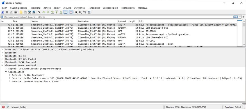Screen dimensions: 246x109
Task: Expand Bluetooth L2CAP Protocol node
Action: click(x=2, y=62)
